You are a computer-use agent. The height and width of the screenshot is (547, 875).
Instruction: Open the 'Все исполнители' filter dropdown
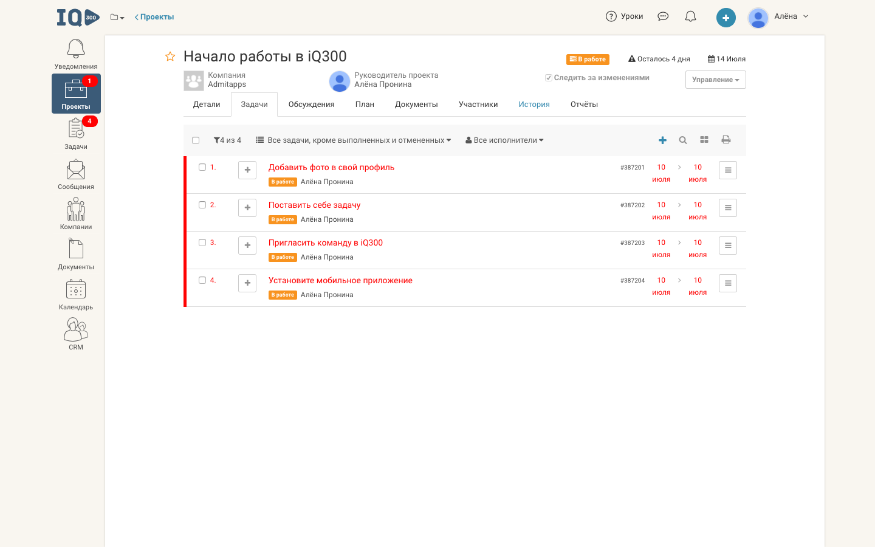(504, 140)
